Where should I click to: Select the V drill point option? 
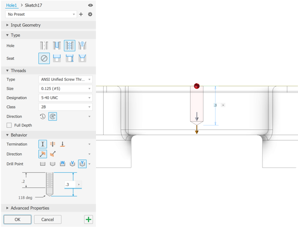pos(72,164)
